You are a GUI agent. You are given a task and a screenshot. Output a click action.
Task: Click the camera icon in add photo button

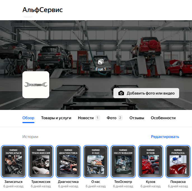click(x=121, y=93)
